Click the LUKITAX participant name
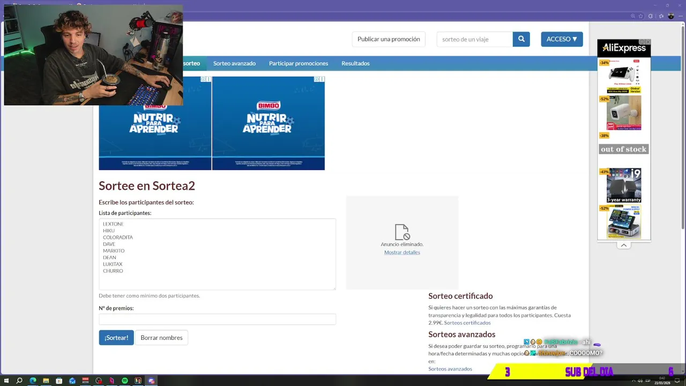 pyautogui.click(x=113, y=264)
